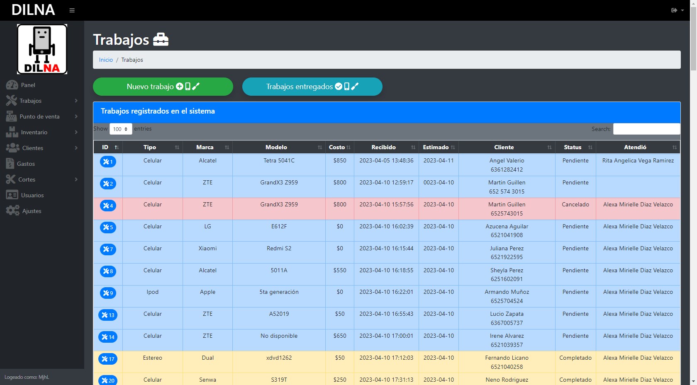697x385 pixels.
Task: Sort table by the Costo column
Action: point(339,147)
